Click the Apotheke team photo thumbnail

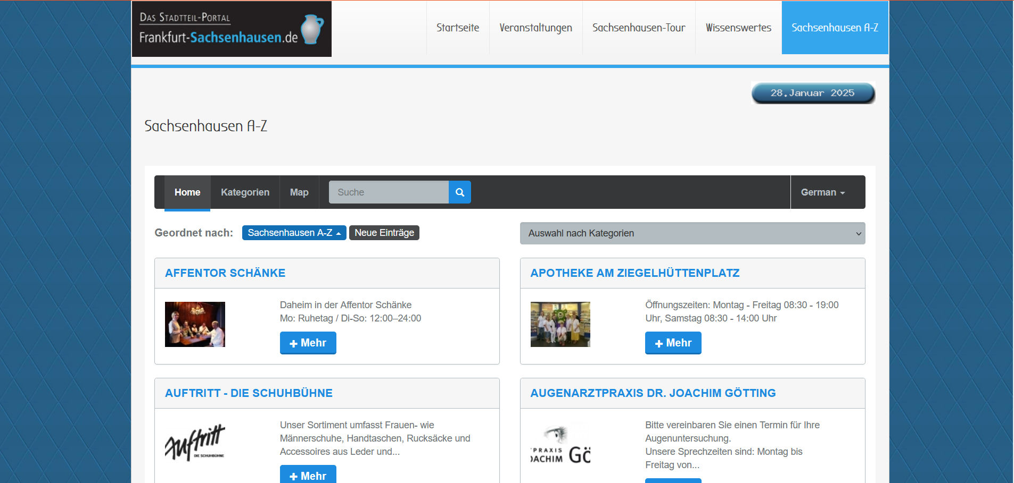[x=560, y=324]
